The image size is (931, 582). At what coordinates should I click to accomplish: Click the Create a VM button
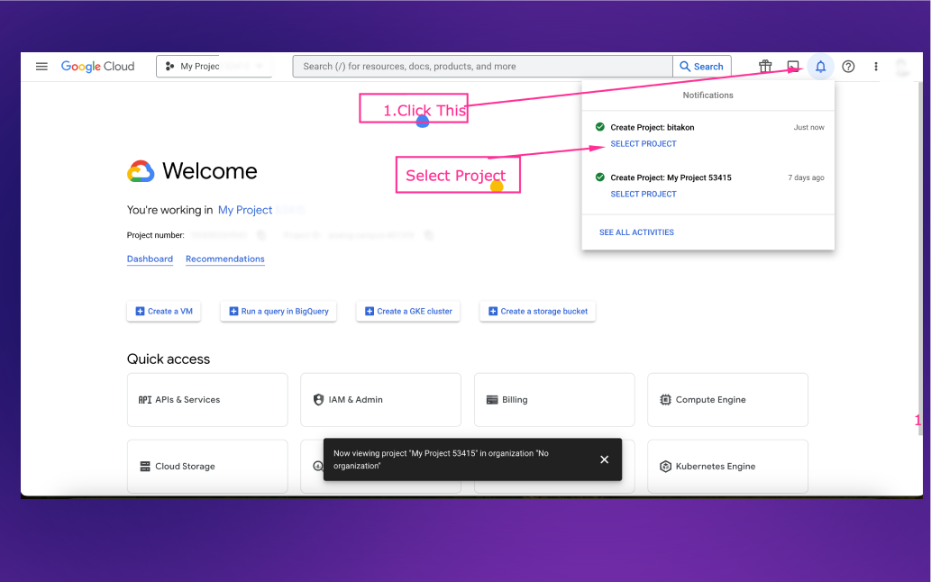[164, 312]
